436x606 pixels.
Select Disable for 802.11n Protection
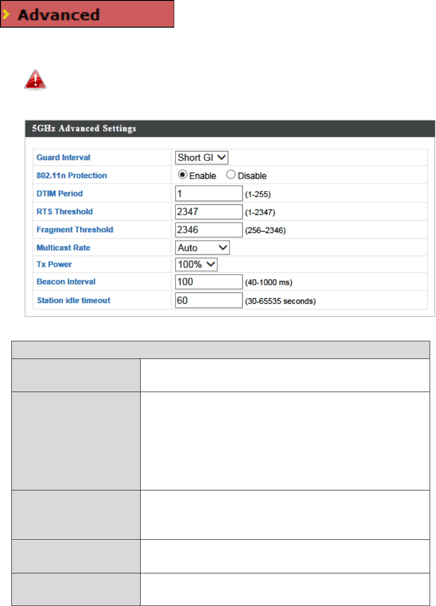click(x=231, y=175)
